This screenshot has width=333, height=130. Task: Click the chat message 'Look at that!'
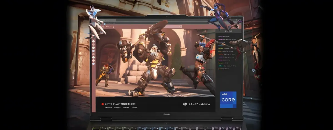point(227,60)
